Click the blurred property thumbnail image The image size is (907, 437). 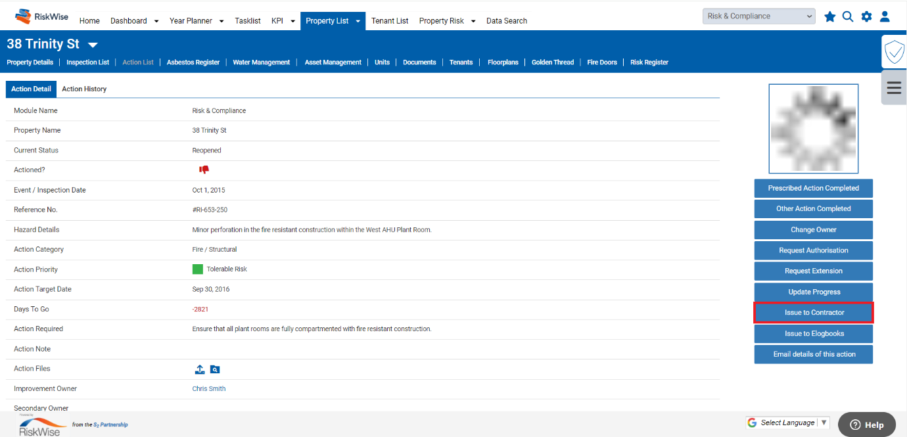[x=814, y=129]
